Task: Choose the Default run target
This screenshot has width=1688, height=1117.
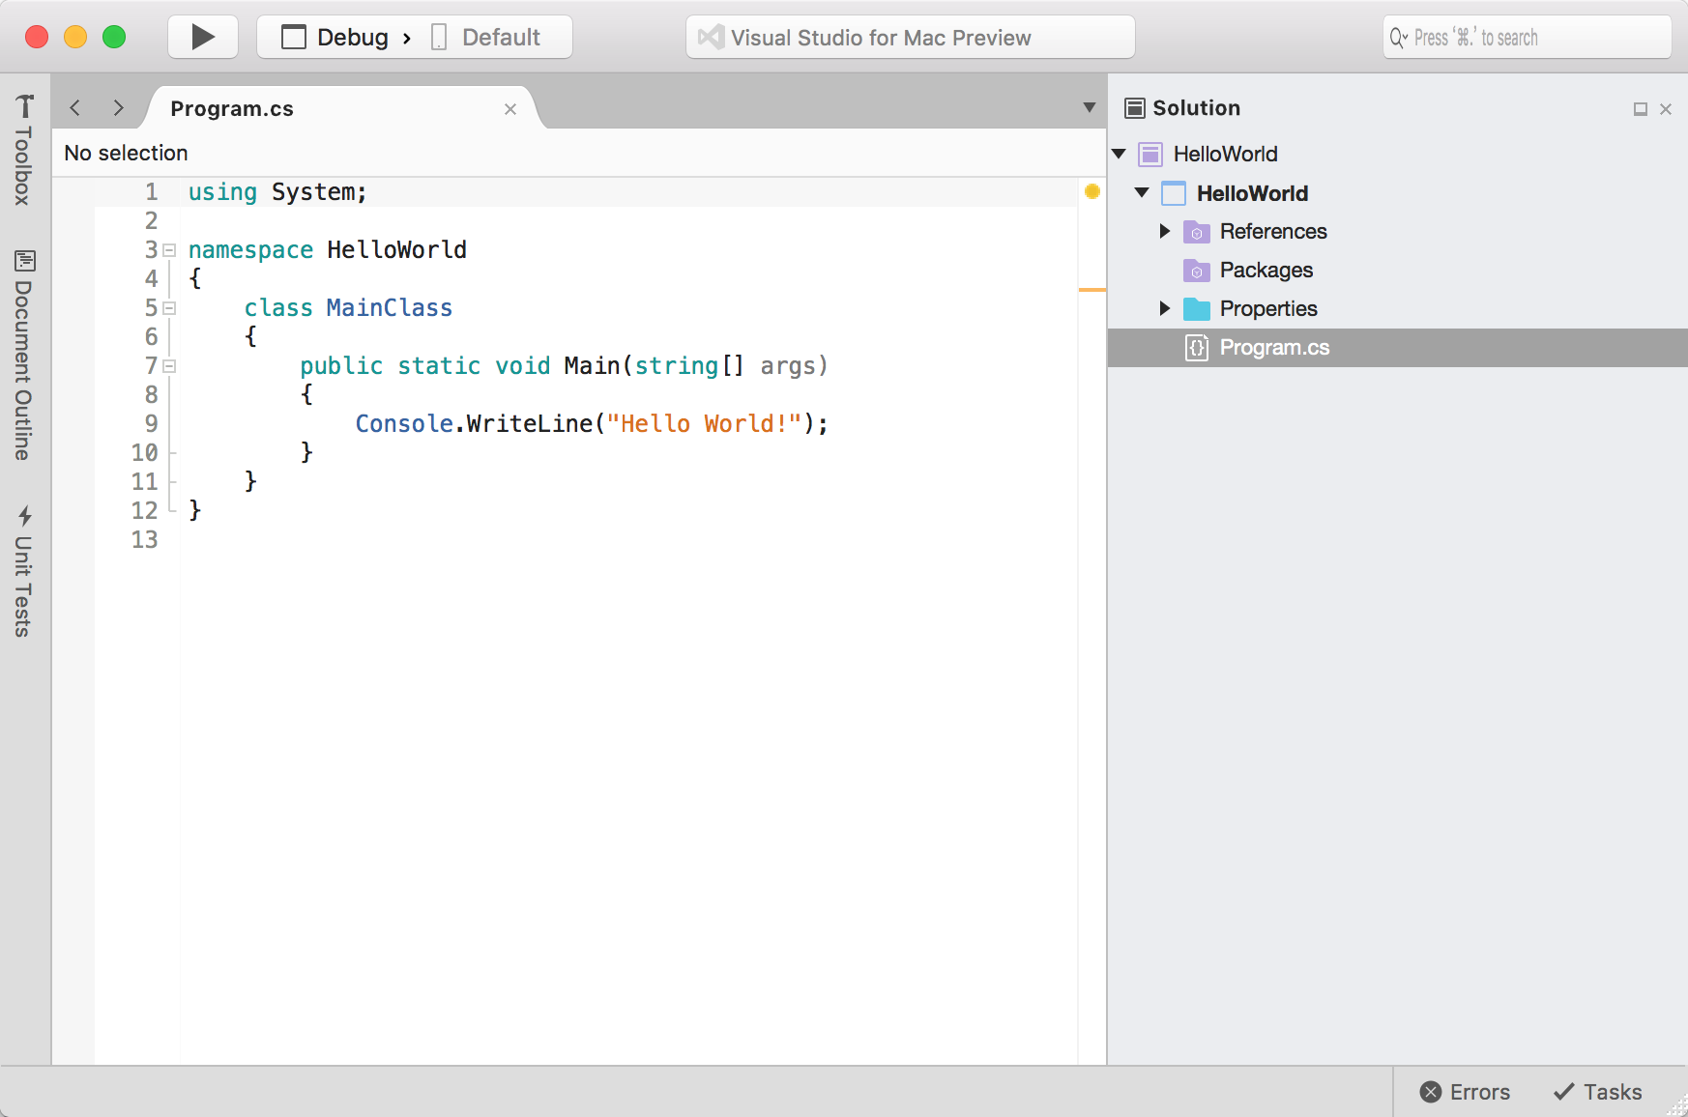Action: (x=486, y=37)
